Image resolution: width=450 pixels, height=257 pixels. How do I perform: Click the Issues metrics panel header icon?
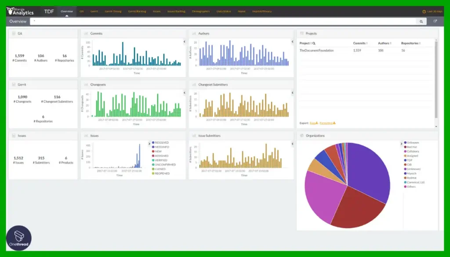point(14,136)
